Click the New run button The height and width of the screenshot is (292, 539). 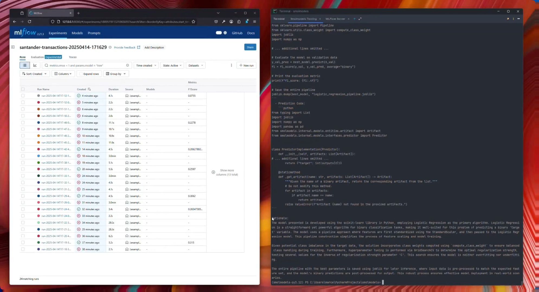pos(246,65)
